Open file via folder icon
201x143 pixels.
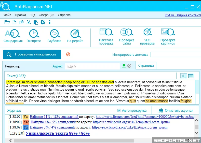[x=7, y=22]
